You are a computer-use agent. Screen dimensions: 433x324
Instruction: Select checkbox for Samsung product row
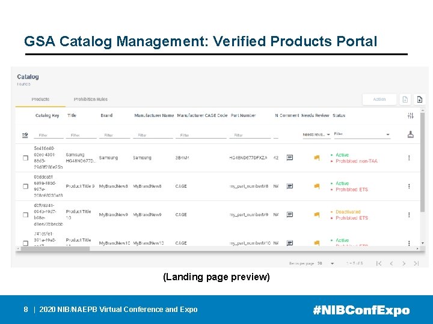(25, 158)
